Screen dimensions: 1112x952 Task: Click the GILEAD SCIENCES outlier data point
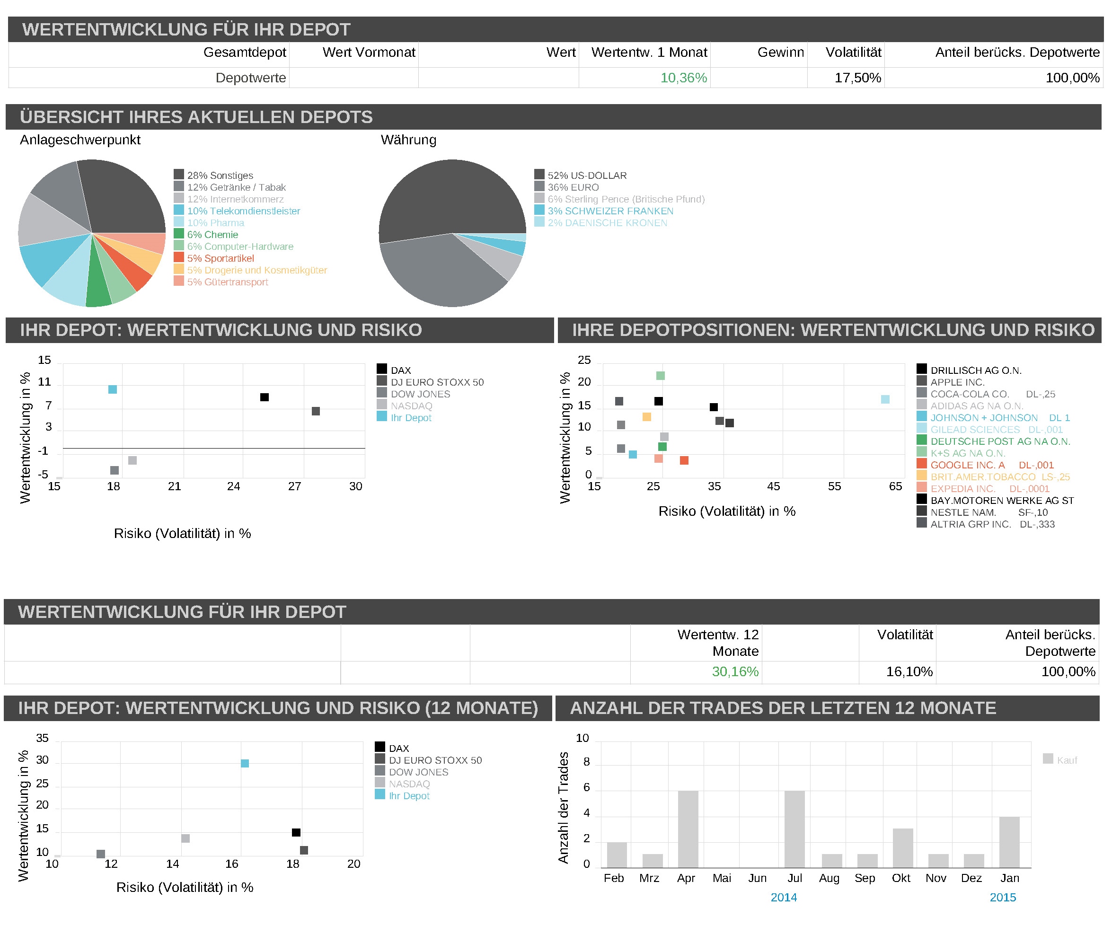(885, 399)
